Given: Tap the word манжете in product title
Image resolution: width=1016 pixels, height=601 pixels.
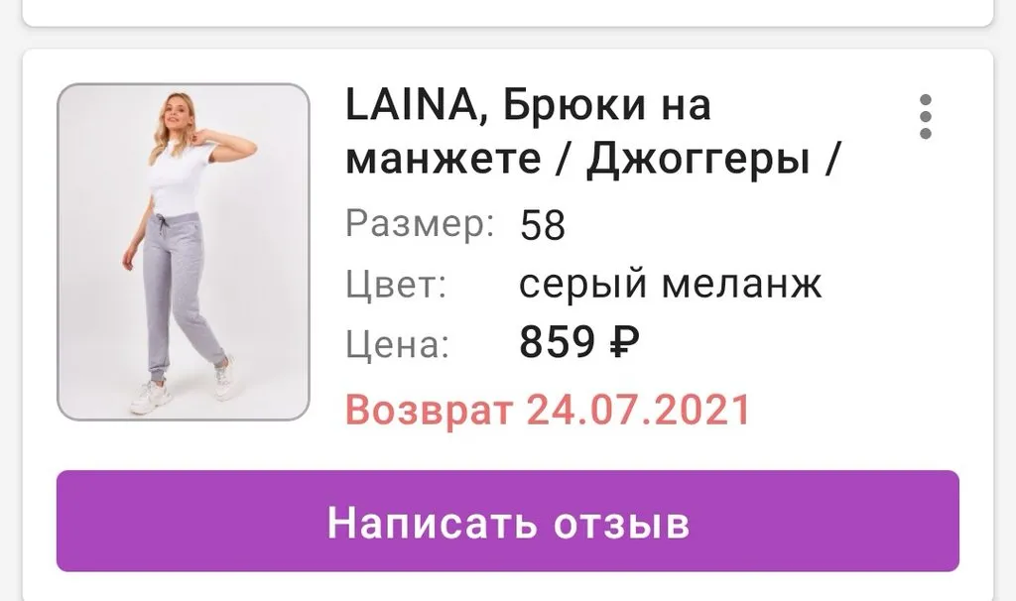Looking at the screenshot, I should tap(444, 160).
